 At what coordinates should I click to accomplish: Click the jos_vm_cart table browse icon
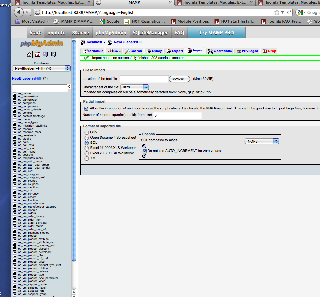point(15,171)
